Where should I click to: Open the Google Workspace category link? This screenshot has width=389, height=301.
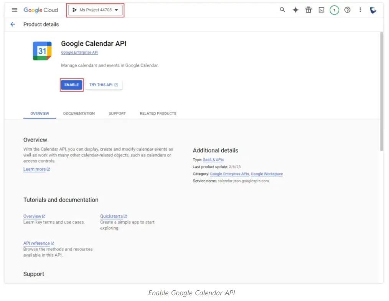point(267,174)
